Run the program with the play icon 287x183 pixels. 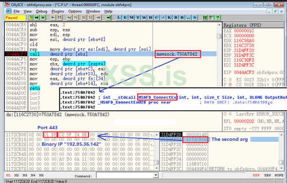pos(53,18)
